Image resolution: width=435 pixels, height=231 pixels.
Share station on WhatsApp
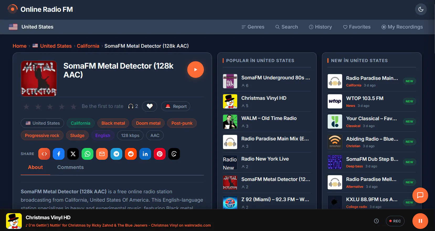click(x=87, y=154)
